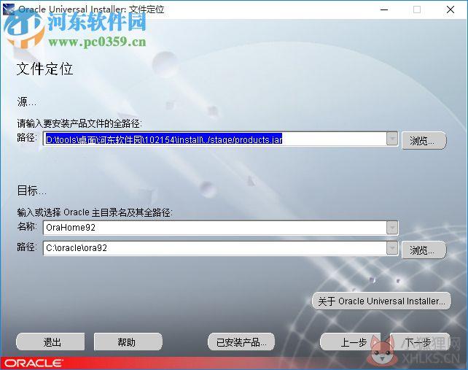Click the 文件定位 page heading

[x=44, y=69]
